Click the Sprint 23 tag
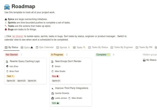The image size is (157, 110). coord(21,81)
